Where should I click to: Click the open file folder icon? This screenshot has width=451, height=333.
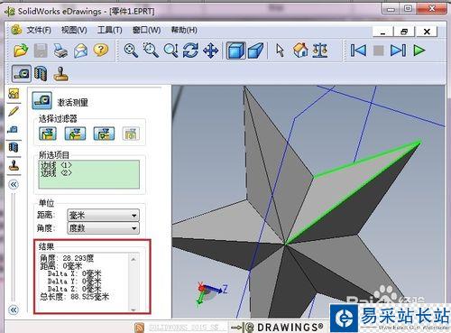click(21, 51)
